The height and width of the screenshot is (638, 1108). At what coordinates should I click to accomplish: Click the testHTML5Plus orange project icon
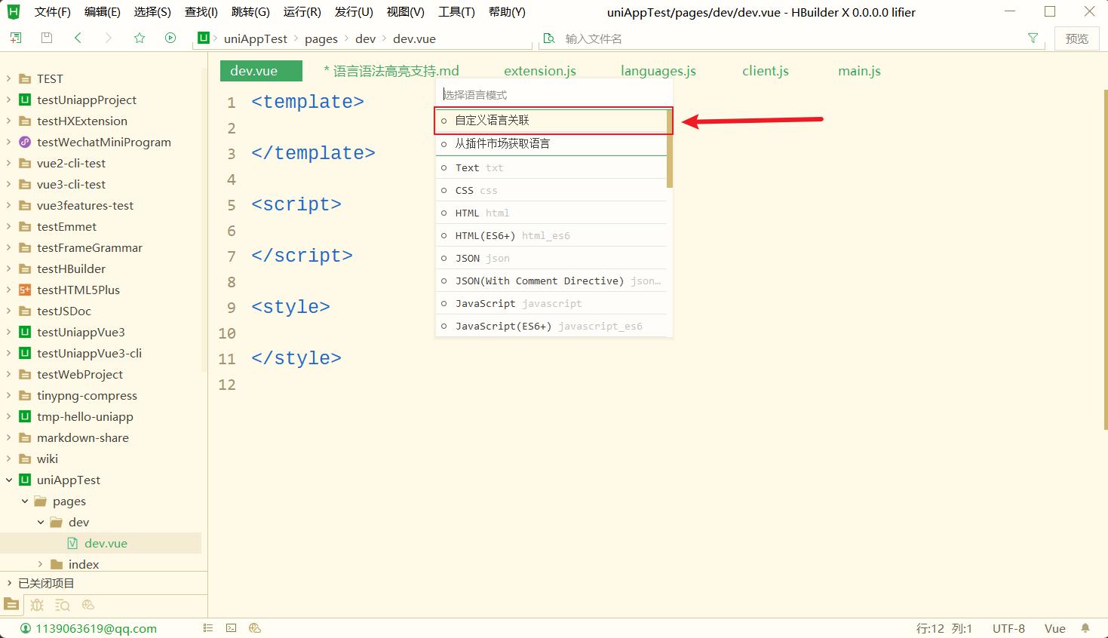point(25,290)
